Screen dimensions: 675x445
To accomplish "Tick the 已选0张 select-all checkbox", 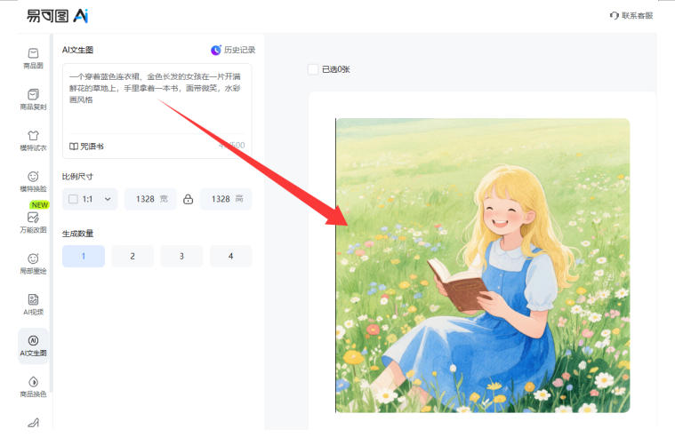I will tap(313, 69).
